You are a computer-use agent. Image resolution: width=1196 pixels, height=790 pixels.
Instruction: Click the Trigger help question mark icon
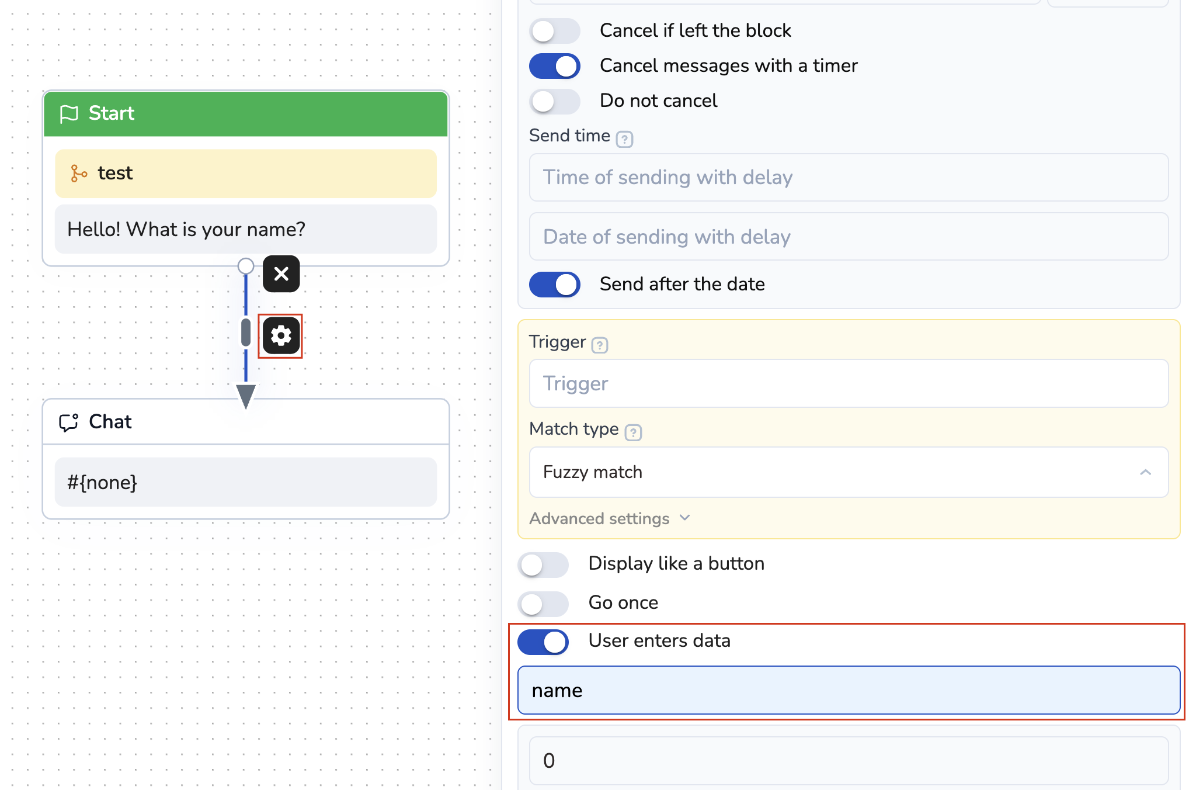tap(600, 345)
